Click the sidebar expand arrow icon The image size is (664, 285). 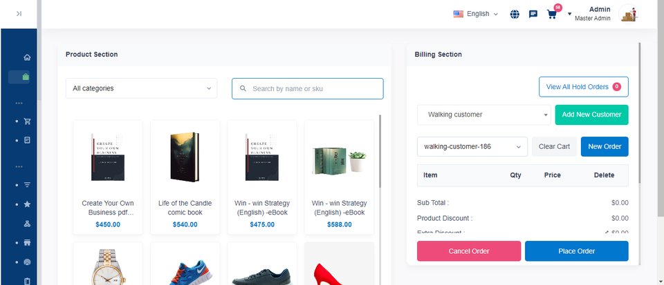click(19, 13)
